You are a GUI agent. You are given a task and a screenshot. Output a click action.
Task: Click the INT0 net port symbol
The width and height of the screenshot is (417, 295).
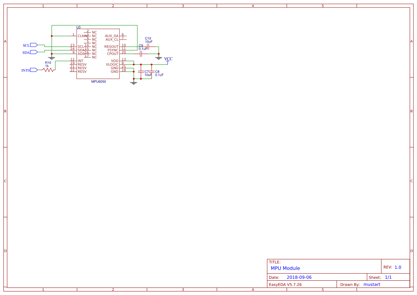pyautogui.click(x=34, y=70)
